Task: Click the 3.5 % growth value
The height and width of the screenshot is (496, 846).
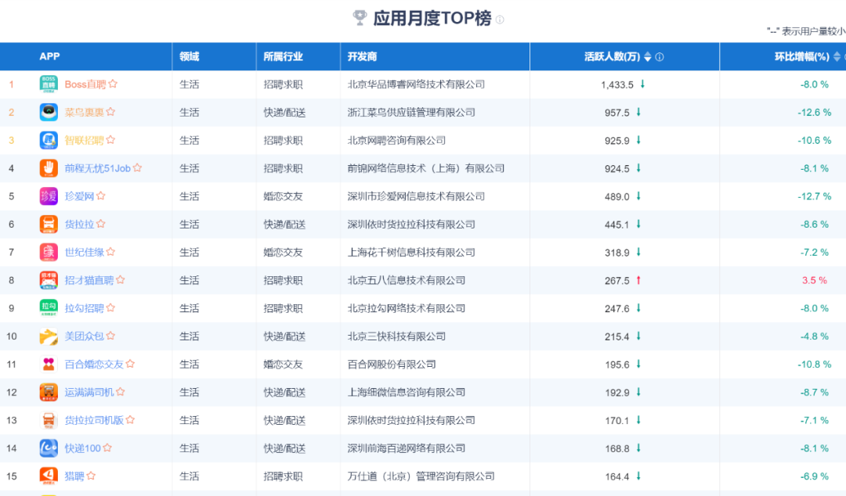Action: pyautogui.click(x=814, y=280)
